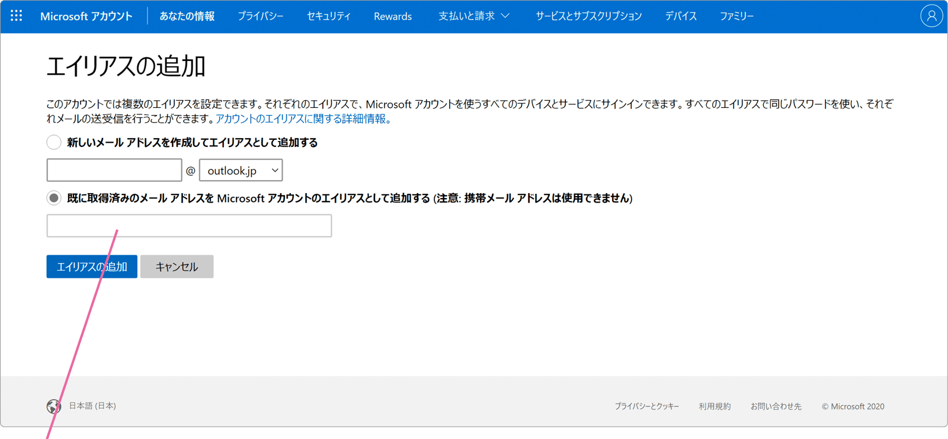Click the globe language icon in footer
Viewport: 948px width, 439px height.
[54, 406]
